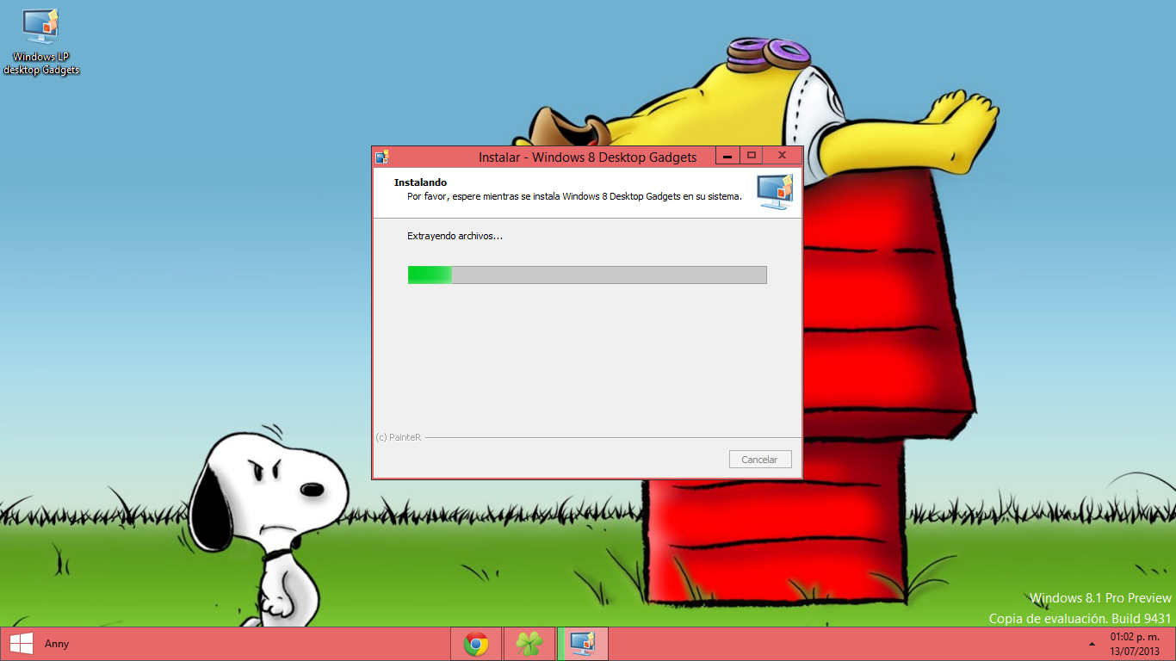The width and height of the screenshot is (1176, 661).
Task: Show hidden system tray icons arrow
Action: (1092, 644)
